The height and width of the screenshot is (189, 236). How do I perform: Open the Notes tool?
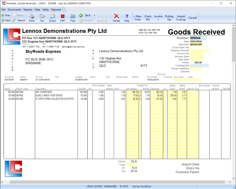[x=18, y=15]
